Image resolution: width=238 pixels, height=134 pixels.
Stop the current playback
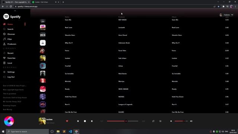(x=85, y=121)
